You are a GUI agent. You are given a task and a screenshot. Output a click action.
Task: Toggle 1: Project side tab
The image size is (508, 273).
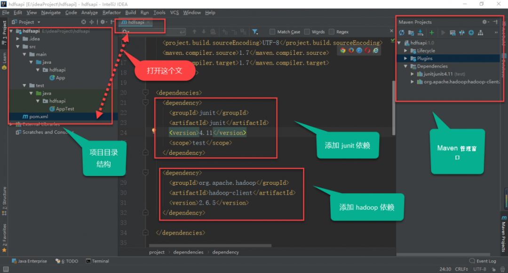[4, 32]
